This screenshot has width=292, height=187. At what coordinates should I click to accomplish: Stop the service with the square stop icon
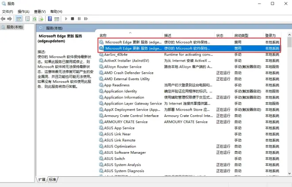click(x=73, y=19)
